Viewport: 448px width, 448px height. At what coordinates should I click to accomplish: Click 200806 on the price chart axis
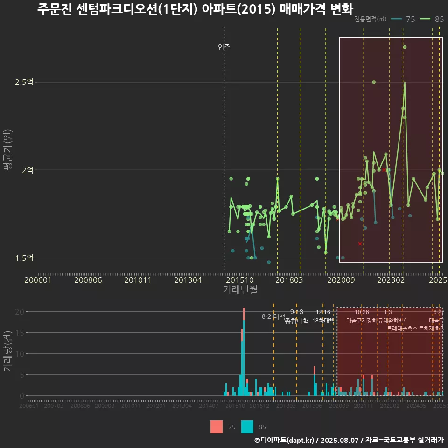tap(88, 280)
